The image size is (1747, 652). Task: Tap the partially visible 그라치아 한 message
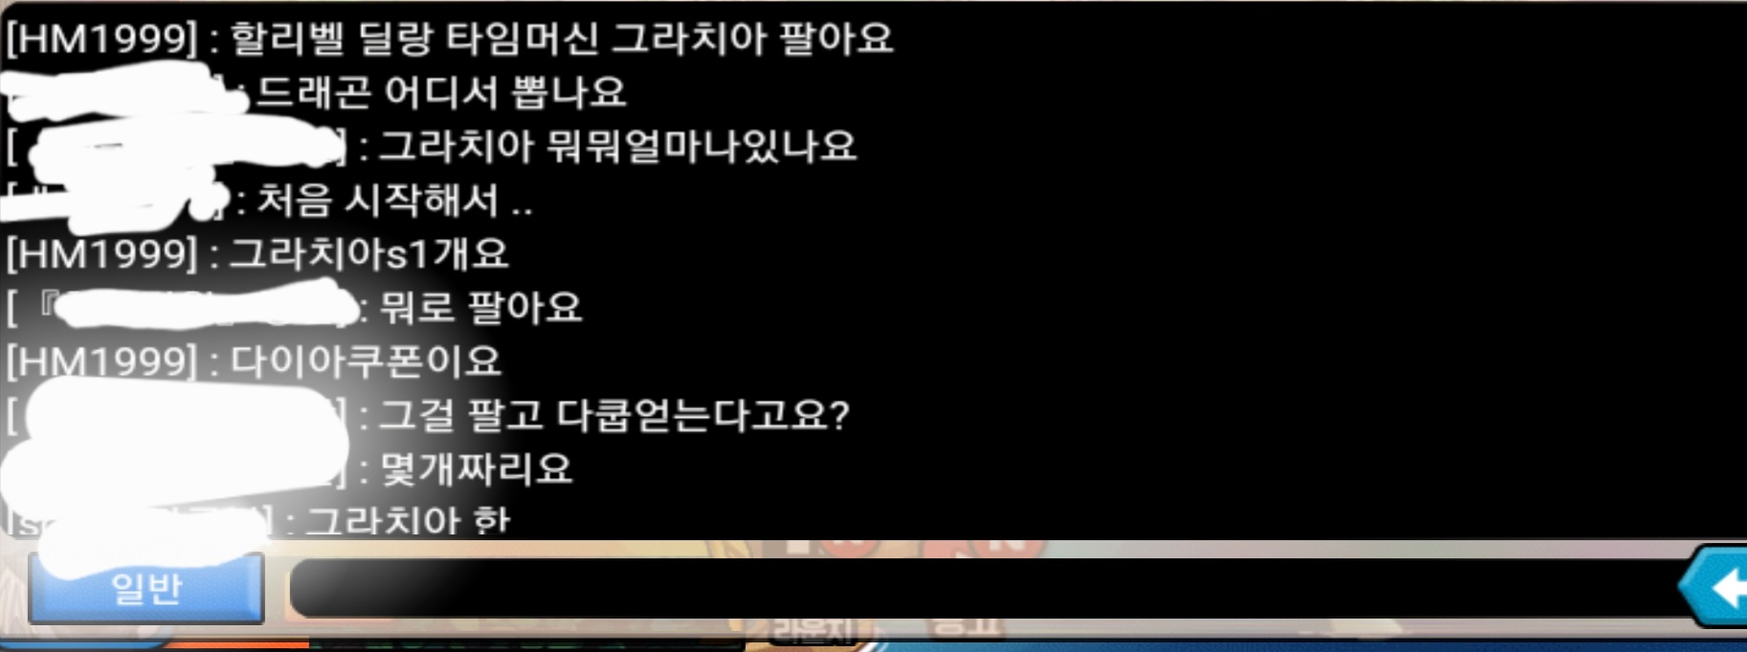click(408, 520)
